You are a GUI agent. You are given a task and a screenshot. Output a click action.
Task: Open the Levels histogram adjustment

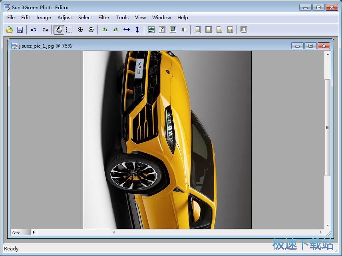151,30
